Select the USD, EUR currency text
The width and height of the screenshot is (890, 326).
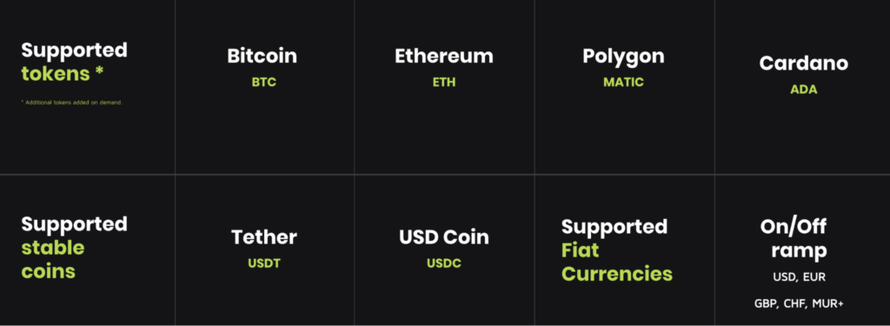pos(800,277)
